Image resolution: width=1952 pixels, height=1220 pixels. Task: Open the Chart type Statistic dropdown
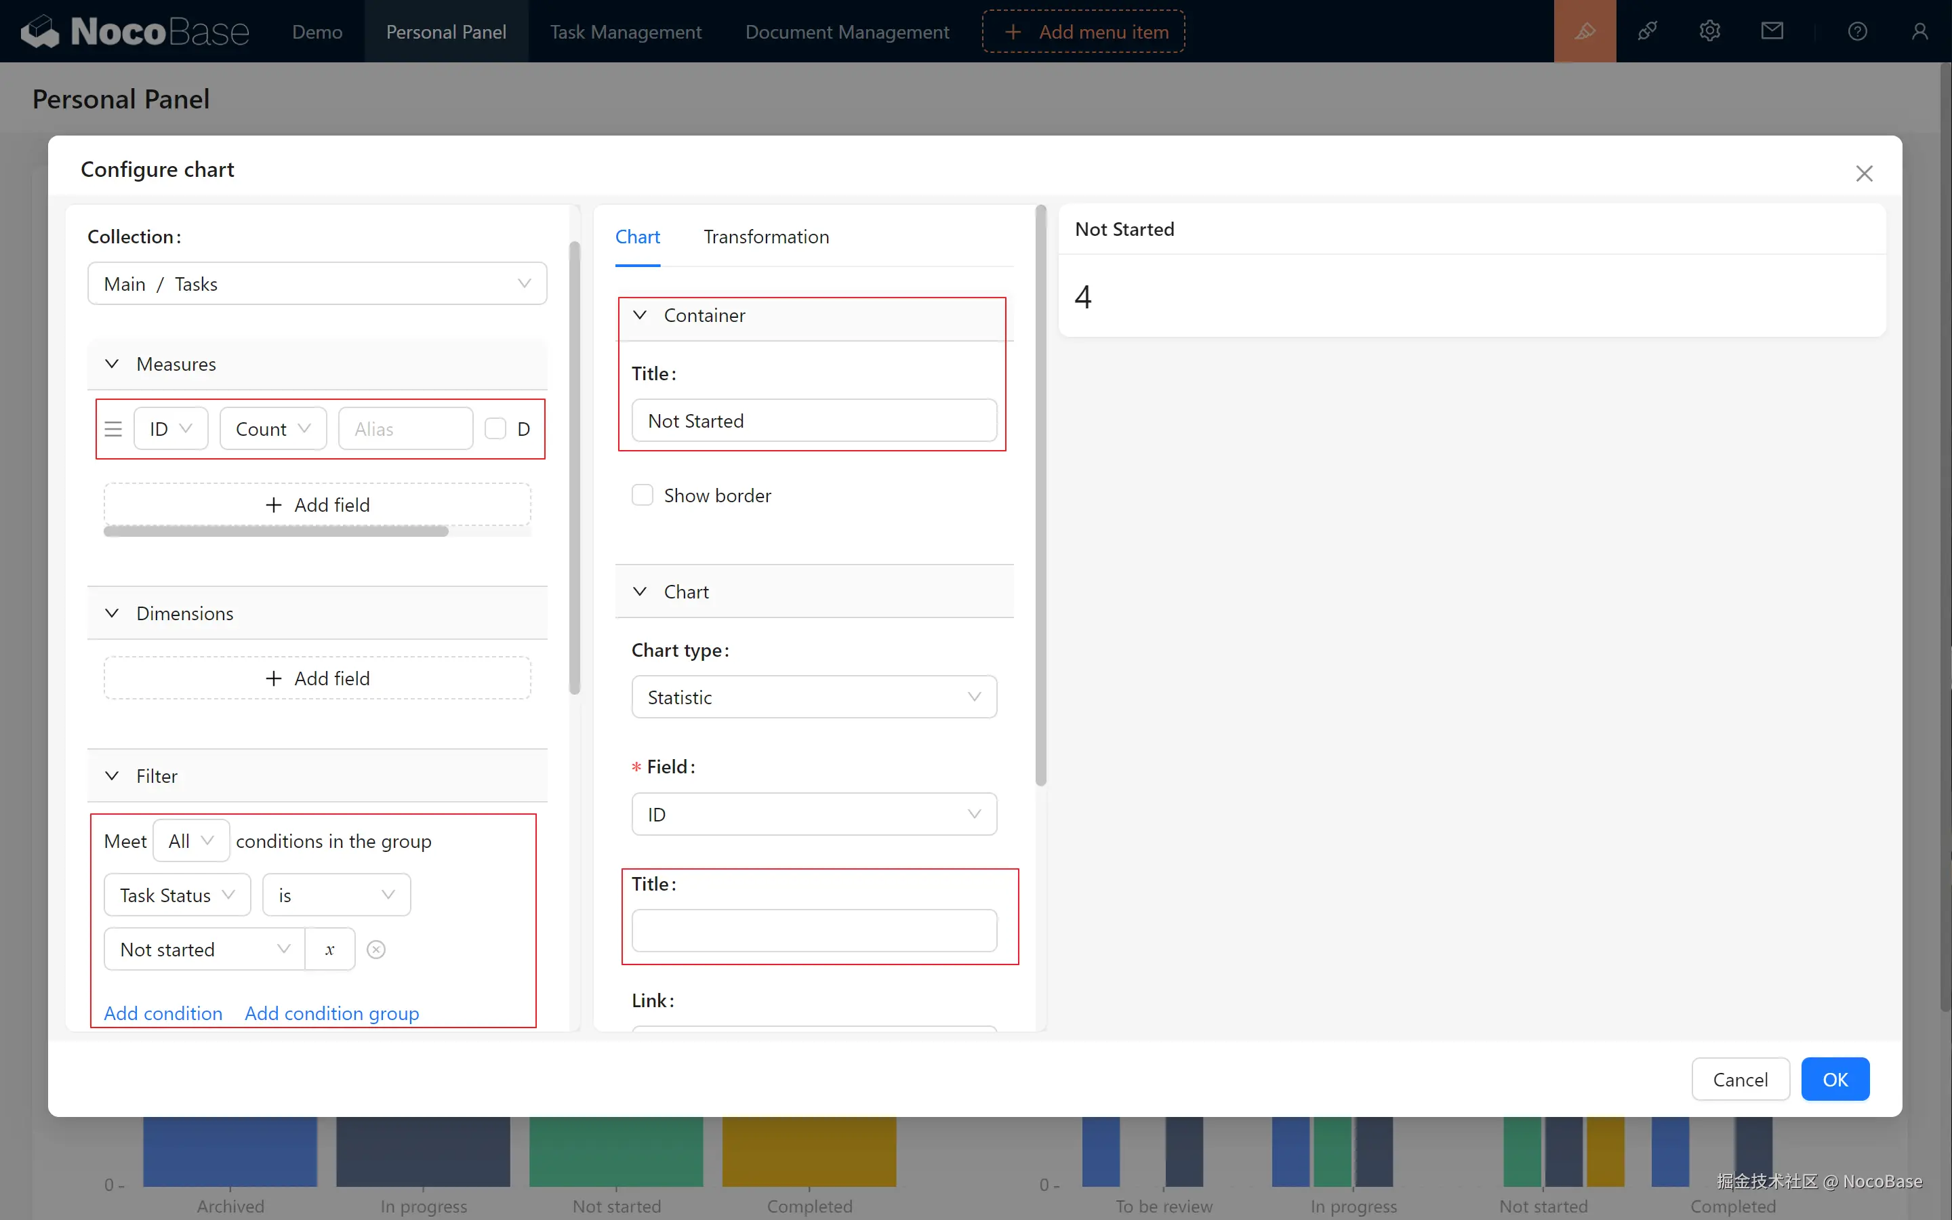pos(813,697)
